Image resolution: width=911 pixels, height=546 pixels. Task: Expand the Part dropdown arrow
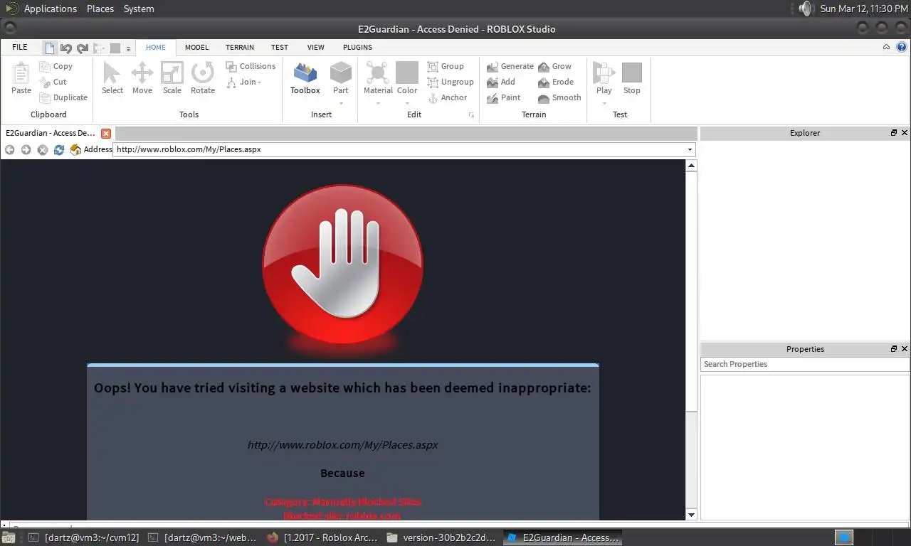point(341,102)
